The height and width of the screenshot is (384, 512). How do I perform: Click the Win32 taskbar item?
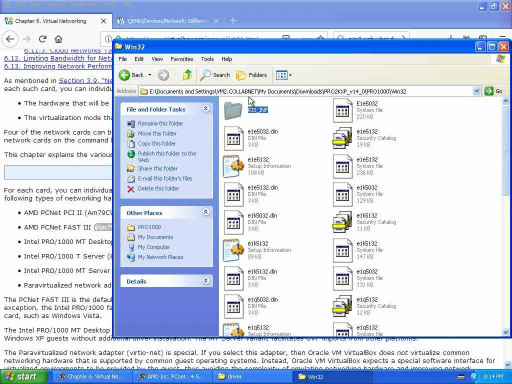tap(333, 376)
